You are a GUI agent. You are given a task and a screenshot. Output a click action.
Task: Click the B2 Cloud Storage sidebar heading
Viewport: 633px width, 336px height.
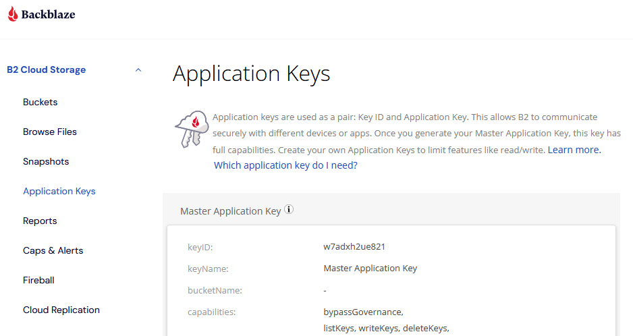(x=47, y=70)
